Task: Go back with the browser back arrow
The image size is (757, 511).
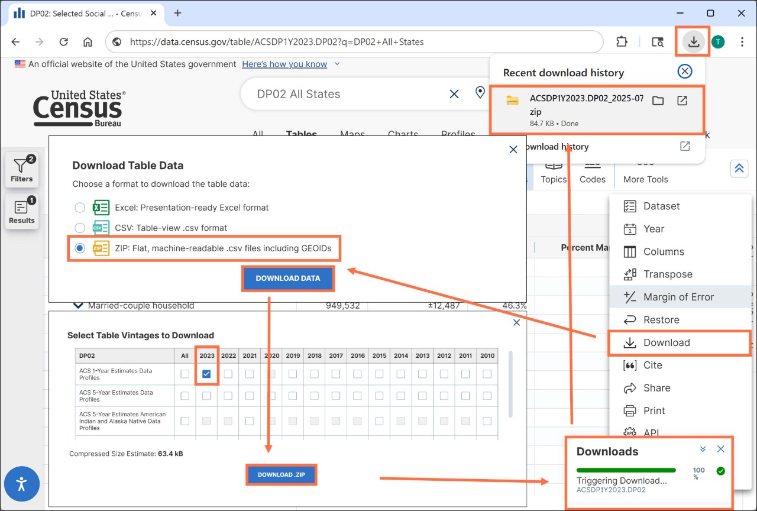Action: tap(15, 42)
